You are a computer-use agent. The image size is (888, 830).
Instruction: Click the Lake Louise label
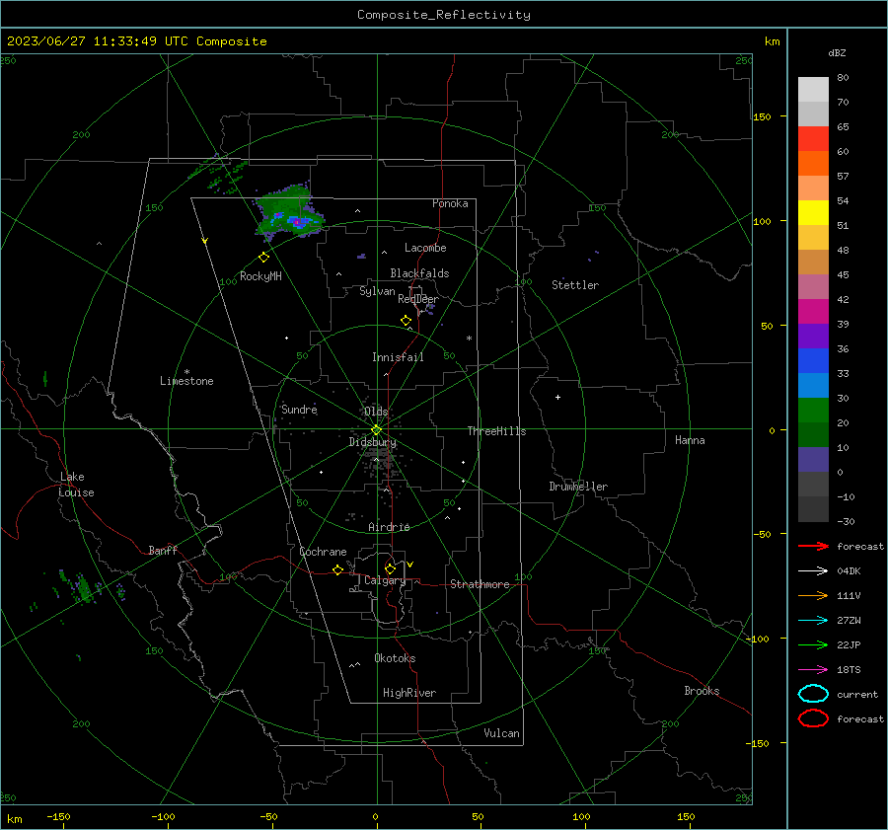tap(76, 485)
